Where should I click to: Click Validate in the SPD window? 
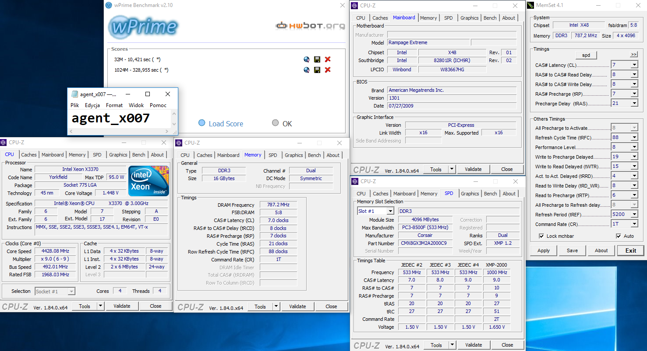[474, 345]
